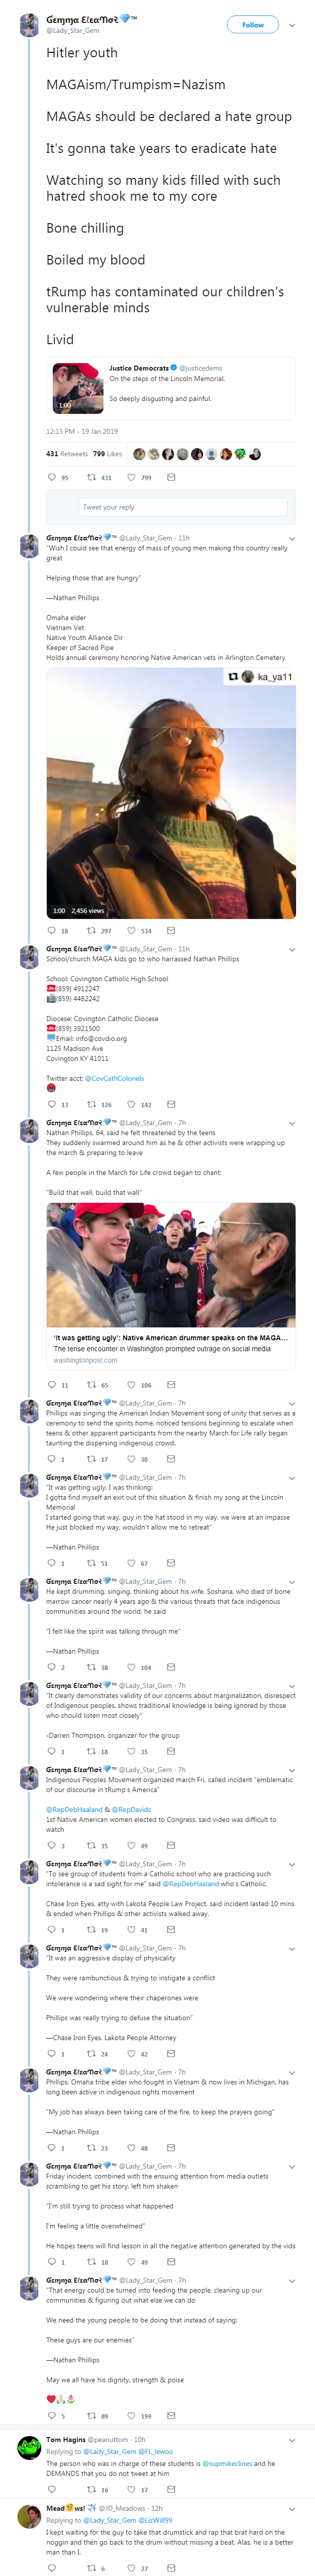Image resolution: width=315 pixels, height=2576 pixels.
Task: Expand options on the Covington school tweet
Action: coord(292,949)
